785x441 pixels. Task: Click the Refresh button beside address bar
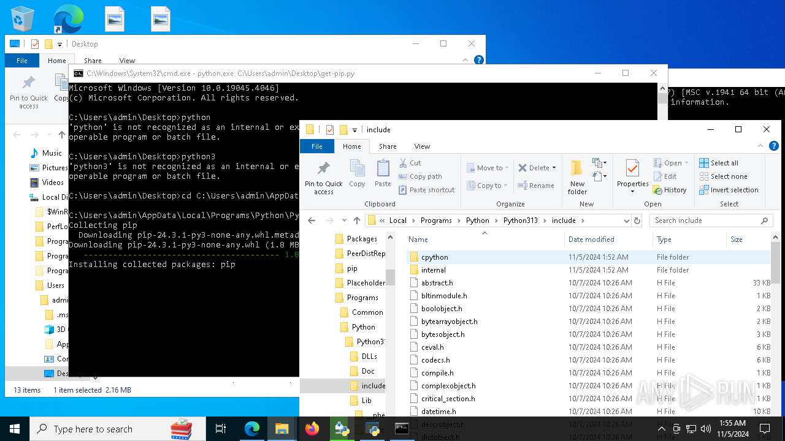point(637,221)
